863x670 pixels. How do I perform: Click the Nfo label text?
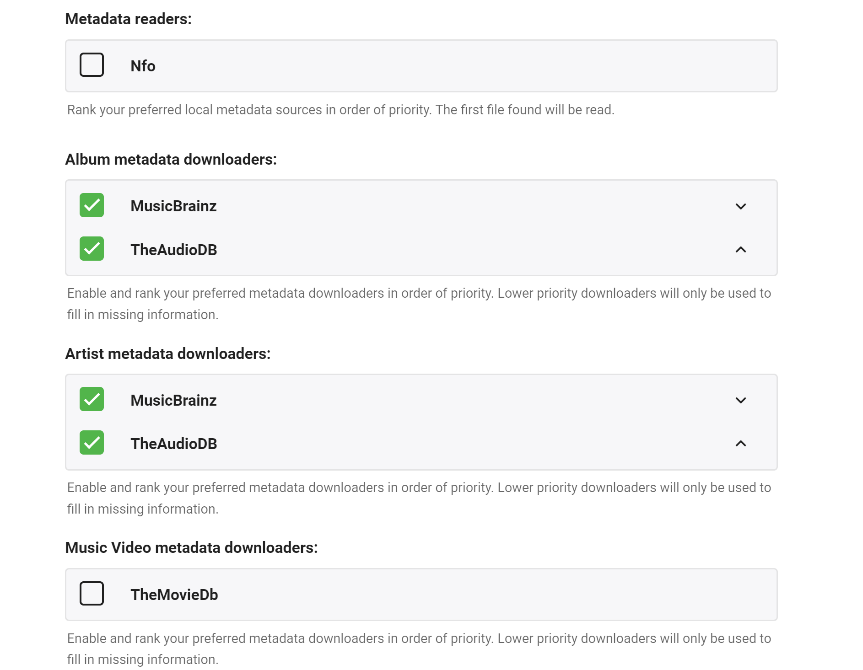point(143,66)
